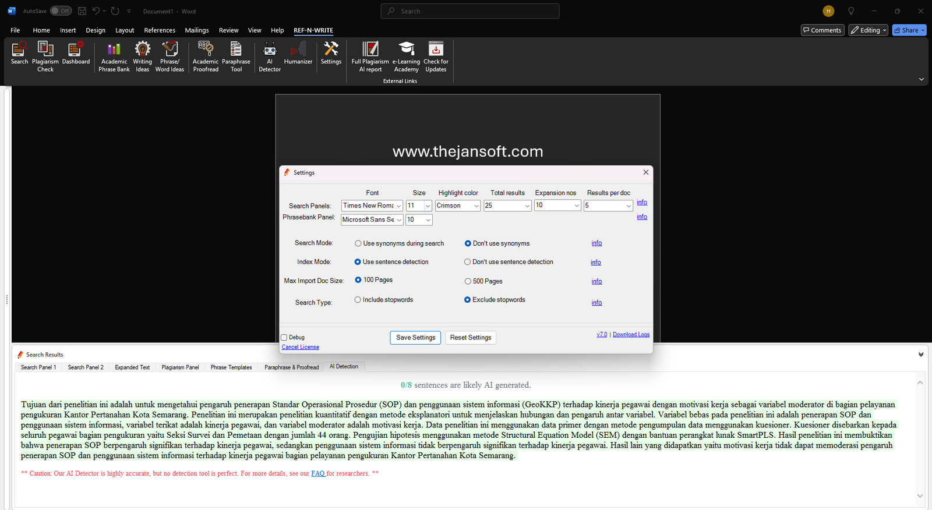932x510 pixels.
Task: Click the Undo icon
Action: [x=96, y=11]
